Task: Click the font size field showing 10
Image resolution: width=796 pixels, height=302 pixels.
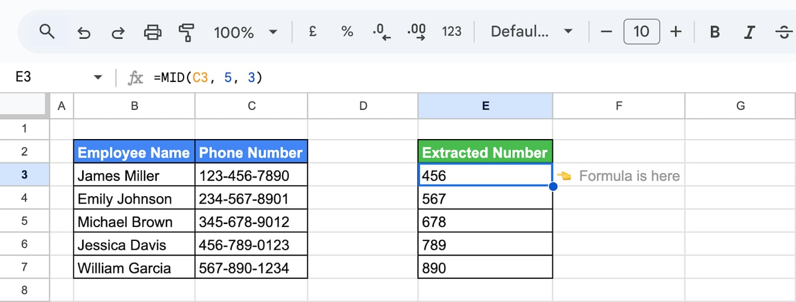Action: click(x=642, y=31)
